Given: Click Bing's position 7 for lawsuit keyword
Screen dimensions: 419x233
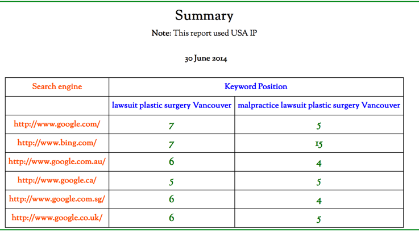Looking at the screenshot, I should tap(171, 144).
